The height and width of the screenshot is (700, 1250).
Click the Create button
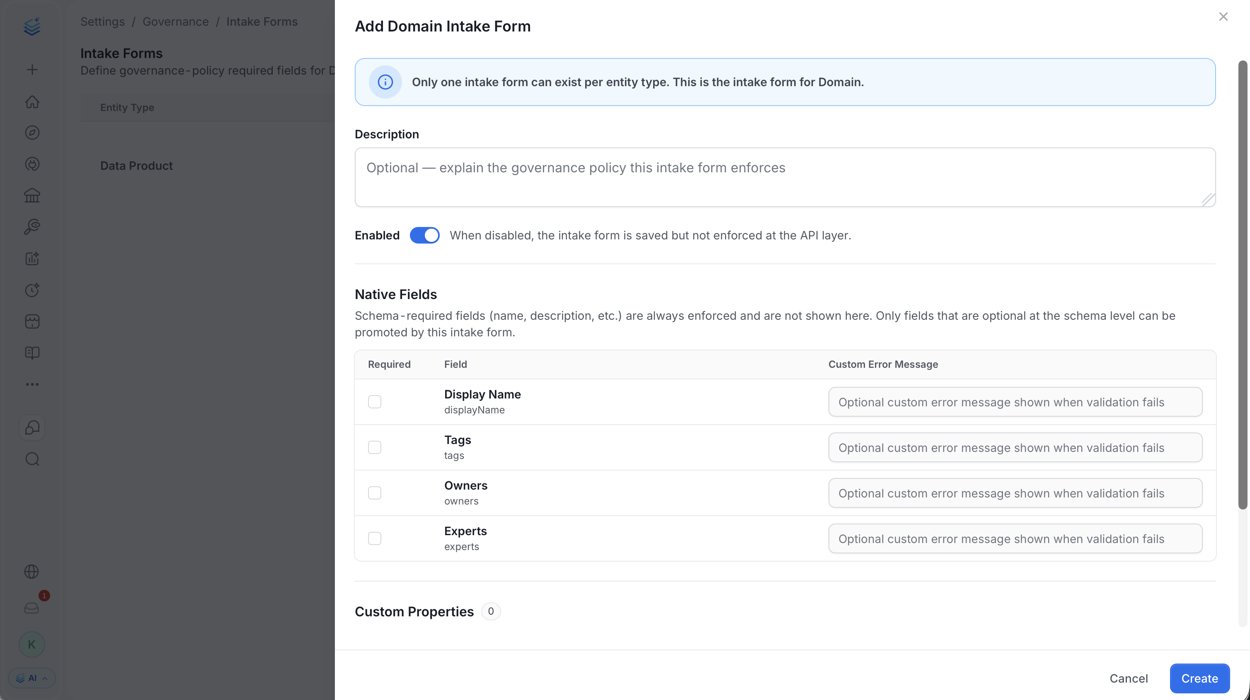click(x=1199, y=678)
